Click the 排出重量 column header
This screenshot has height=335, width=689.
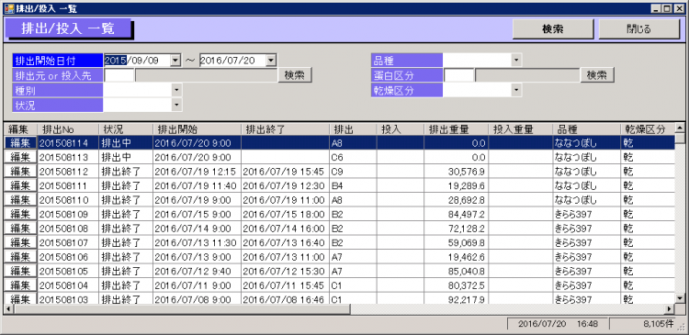click(456, 129)
